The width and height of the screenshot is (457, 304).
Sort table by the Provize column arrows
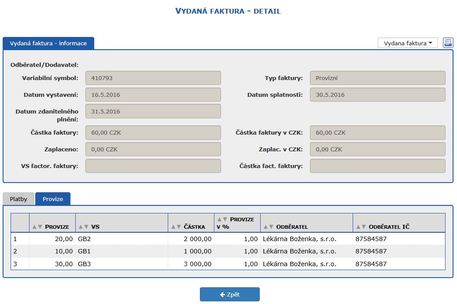click(x=37, y=227)
